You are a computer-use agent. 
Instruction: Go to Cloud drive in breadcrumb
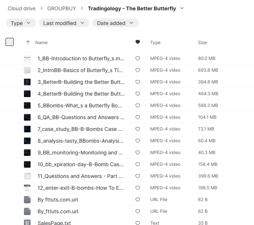click(22, 8)
